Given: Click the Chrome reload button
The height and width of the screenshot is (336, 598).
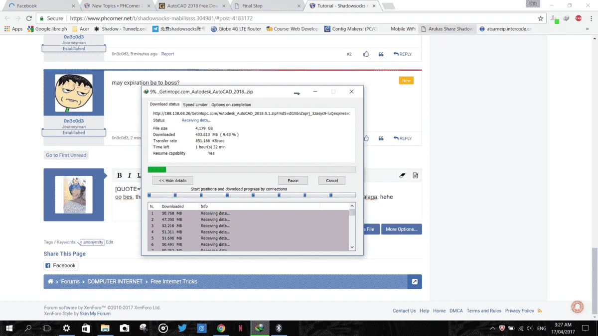Looking at the screenshot, I should [30, 18].
